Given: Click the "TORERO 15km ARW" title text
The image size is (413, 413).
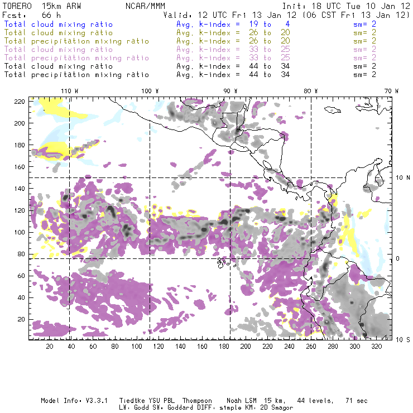Looking at the screenshot, I should pos(42,6).
